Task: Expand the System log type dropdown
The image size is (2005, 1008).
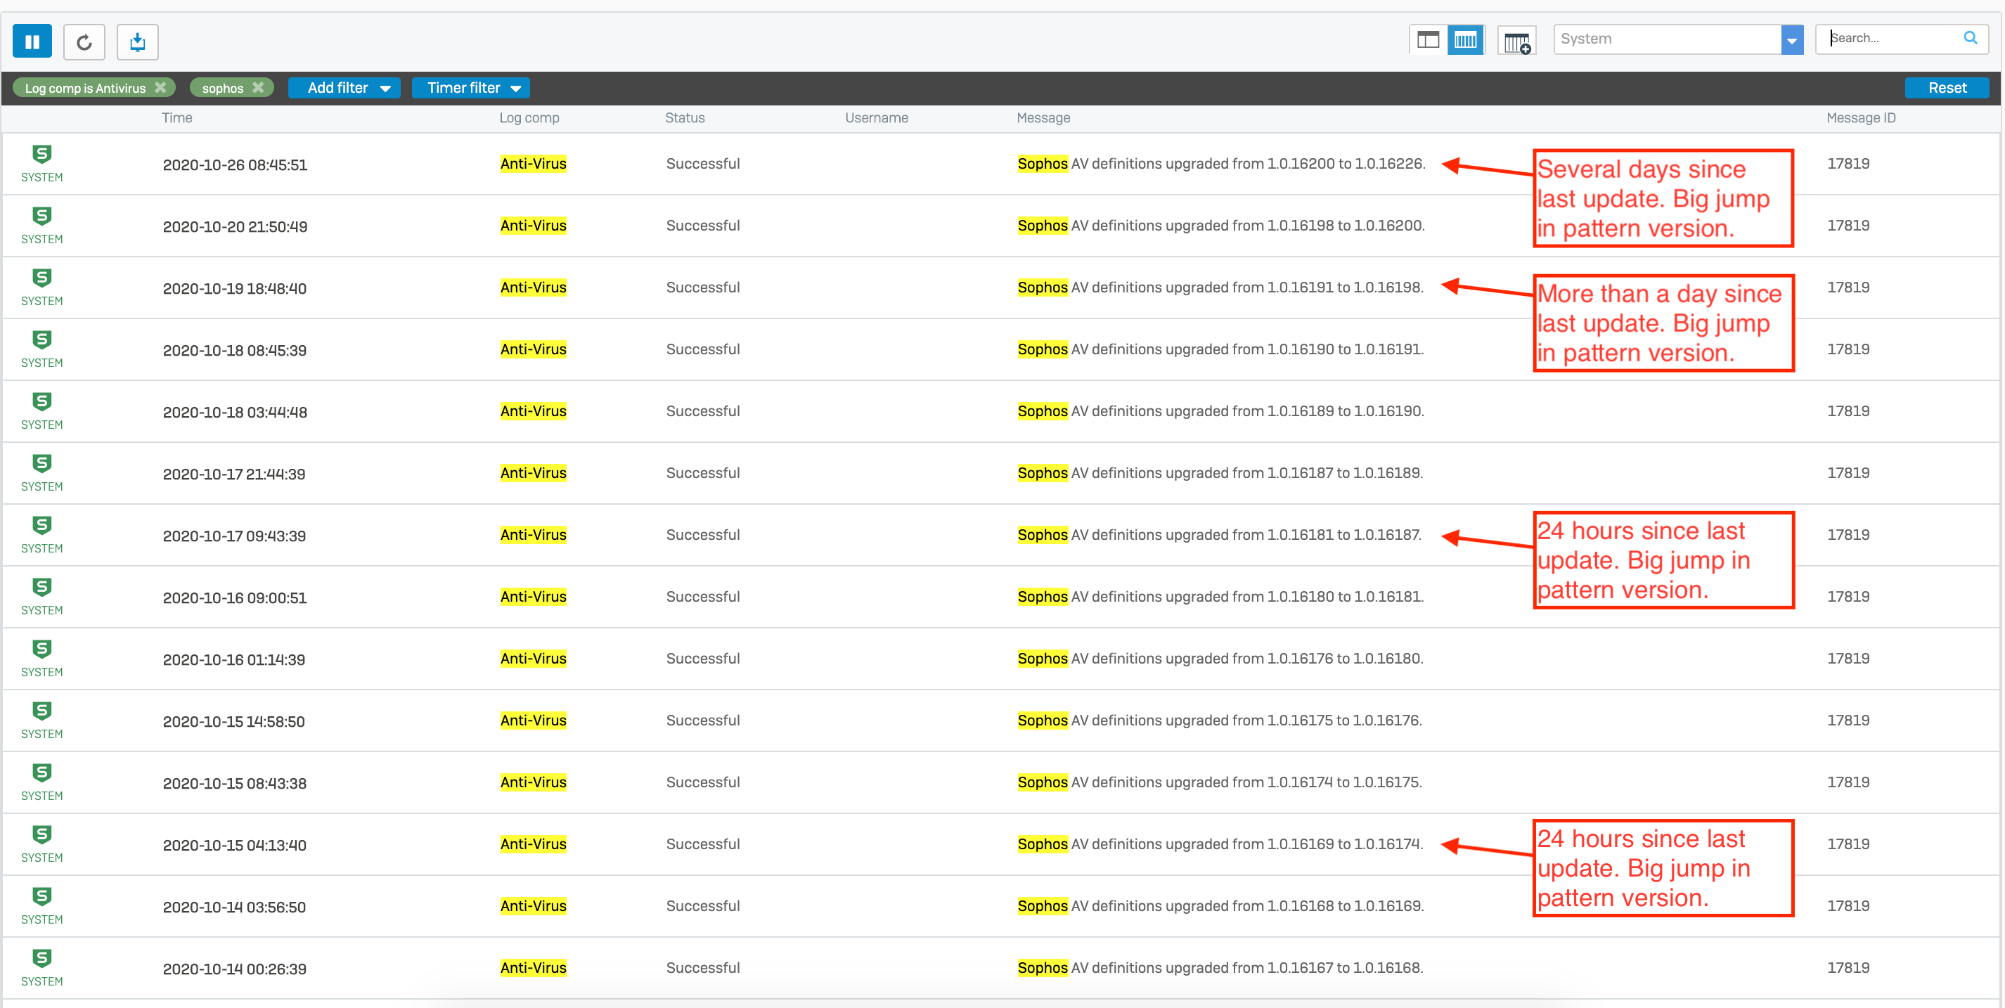Action: 1791,39
